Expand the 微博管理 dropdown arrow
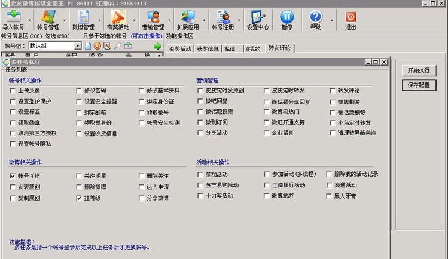The width and height of the screenshot is (448, 259). (99, 20)
